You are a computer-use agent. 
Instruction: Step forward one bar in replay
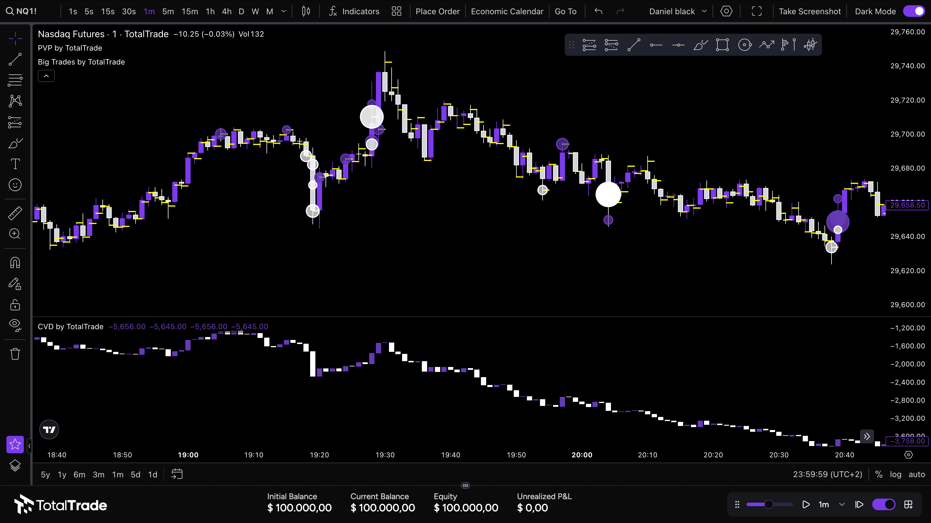pyautogui.click(x=859, y=504)
